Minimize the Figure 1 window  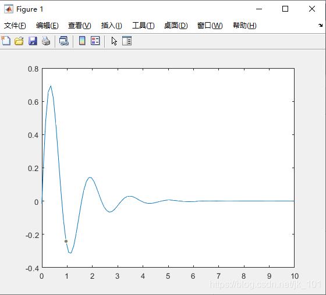(x=259, y=9)
